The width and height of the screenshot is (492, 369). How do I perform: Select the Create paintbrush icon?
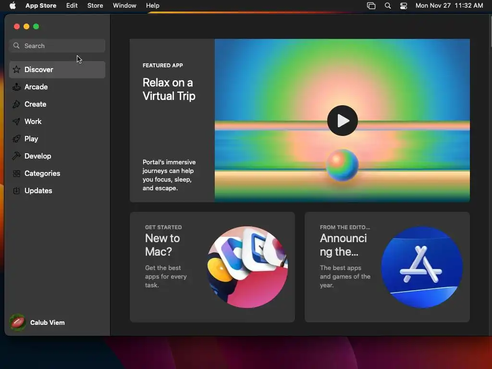pos(16,104)
